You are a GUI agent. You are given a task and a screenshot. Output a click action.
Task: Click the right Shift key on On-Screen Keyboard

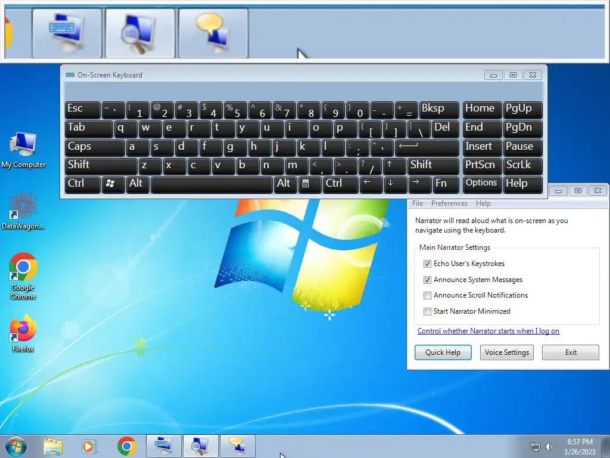[x=434, y=166]
